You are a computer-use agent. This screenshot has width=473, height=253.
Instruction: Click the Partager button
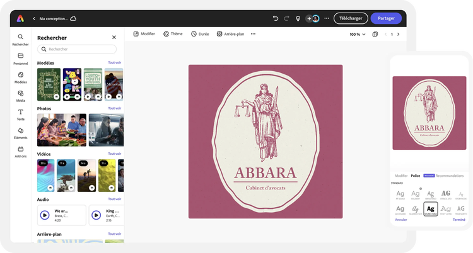point(386,18)
